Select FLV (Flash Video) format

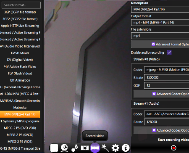tap(20, 74)
